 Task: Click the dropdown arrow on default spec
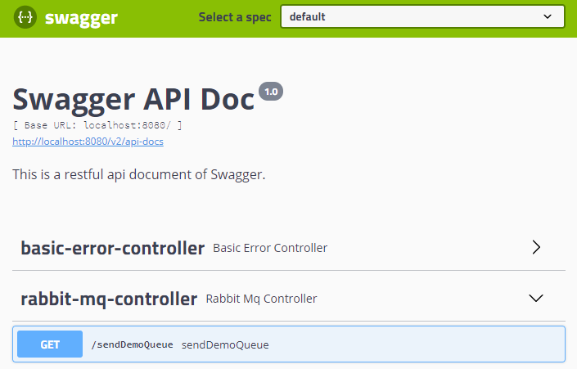click(x=548, y=16)
